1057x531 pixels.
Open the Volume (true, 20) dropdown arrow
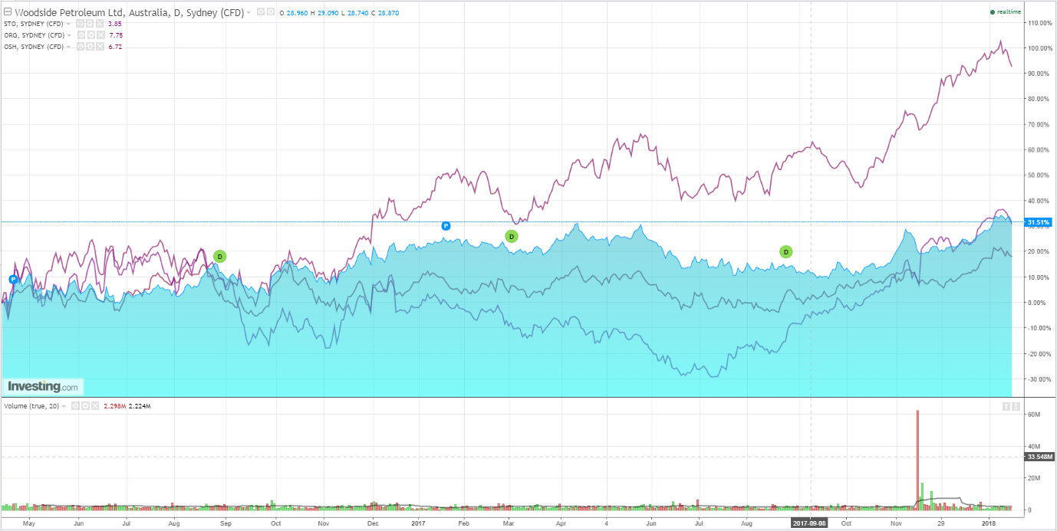click(x=64, y=406)
